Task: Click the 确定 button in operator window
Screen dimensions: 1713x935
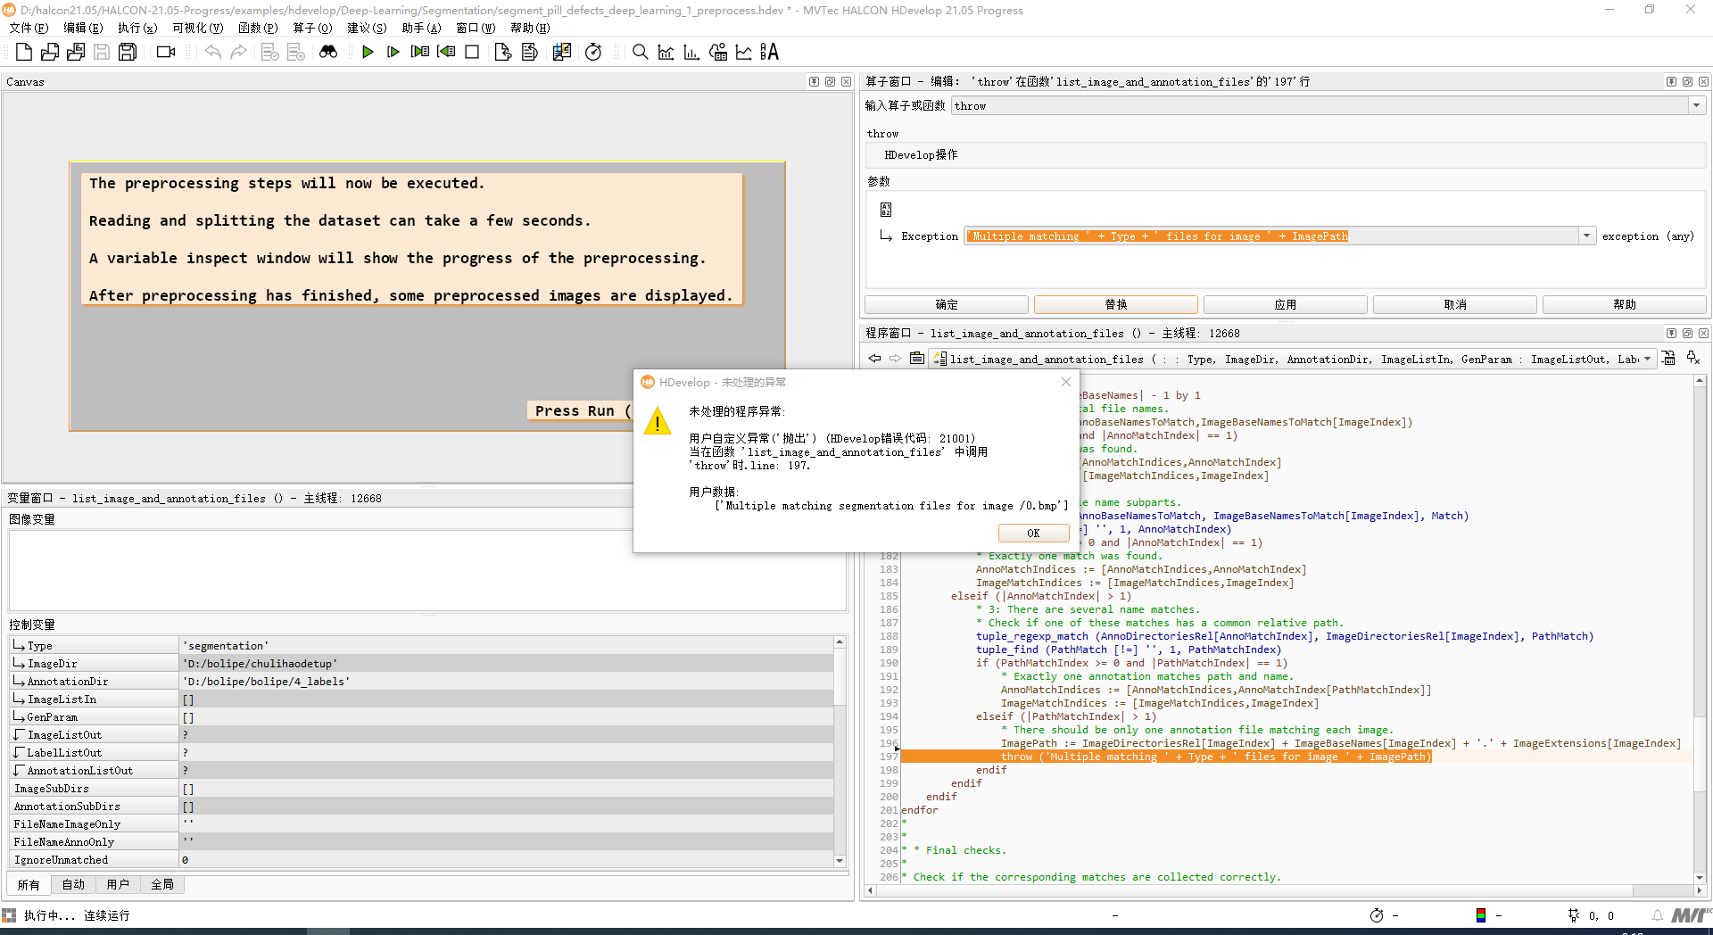Action: [x=946, y=304]
